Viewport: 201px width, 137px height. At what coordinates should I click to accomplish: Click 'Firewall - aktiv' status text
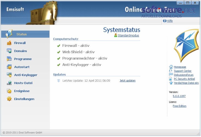click(76, 45)
